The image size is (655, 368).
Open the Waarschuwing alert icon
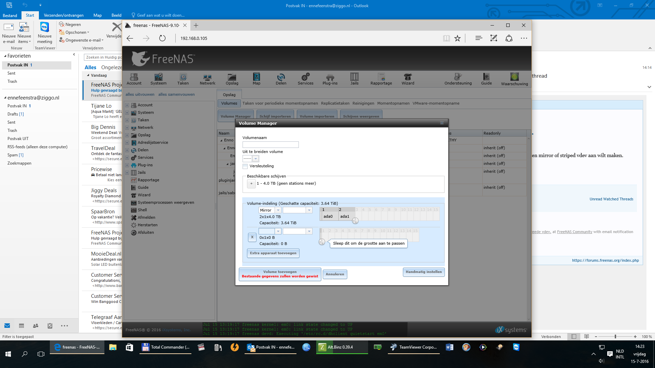coord(514,79)
